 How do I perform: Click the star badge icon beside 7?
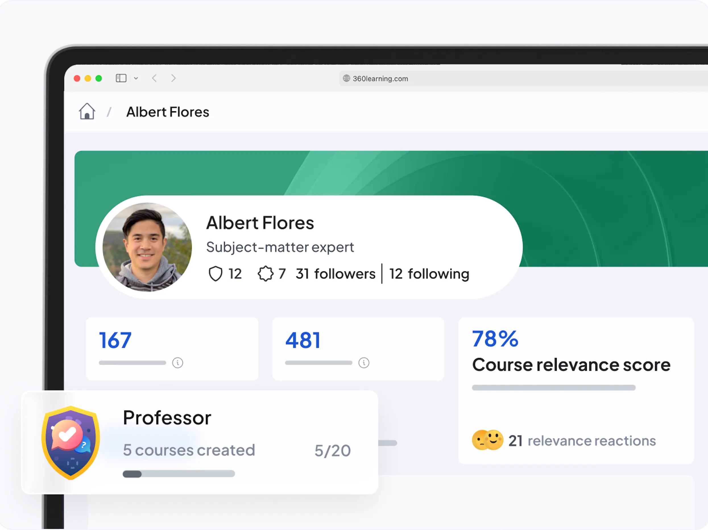tap(266, 274)
